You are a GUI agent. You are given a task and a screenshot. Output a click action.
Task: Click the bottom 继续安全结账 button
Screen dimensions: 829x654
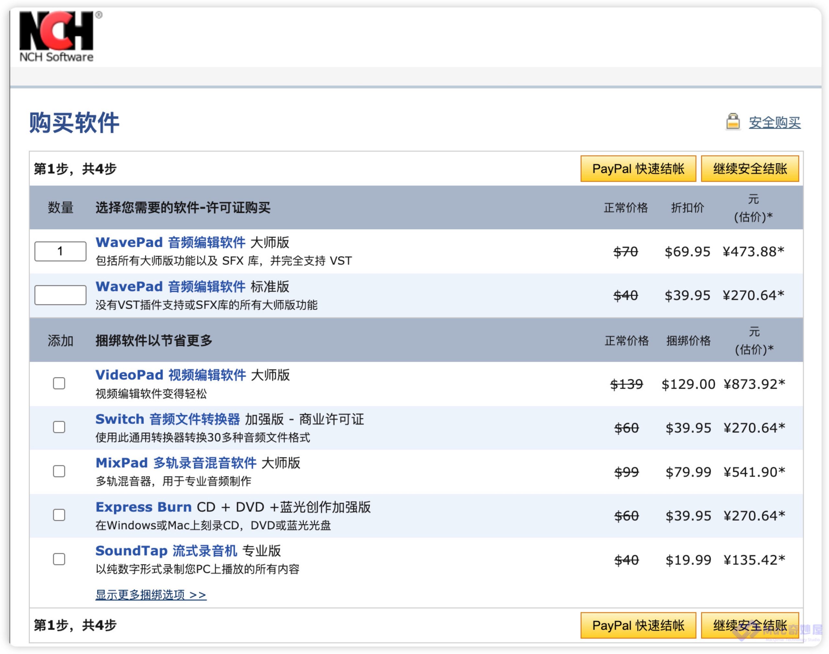pyautogui.click(x=750, y=625)
